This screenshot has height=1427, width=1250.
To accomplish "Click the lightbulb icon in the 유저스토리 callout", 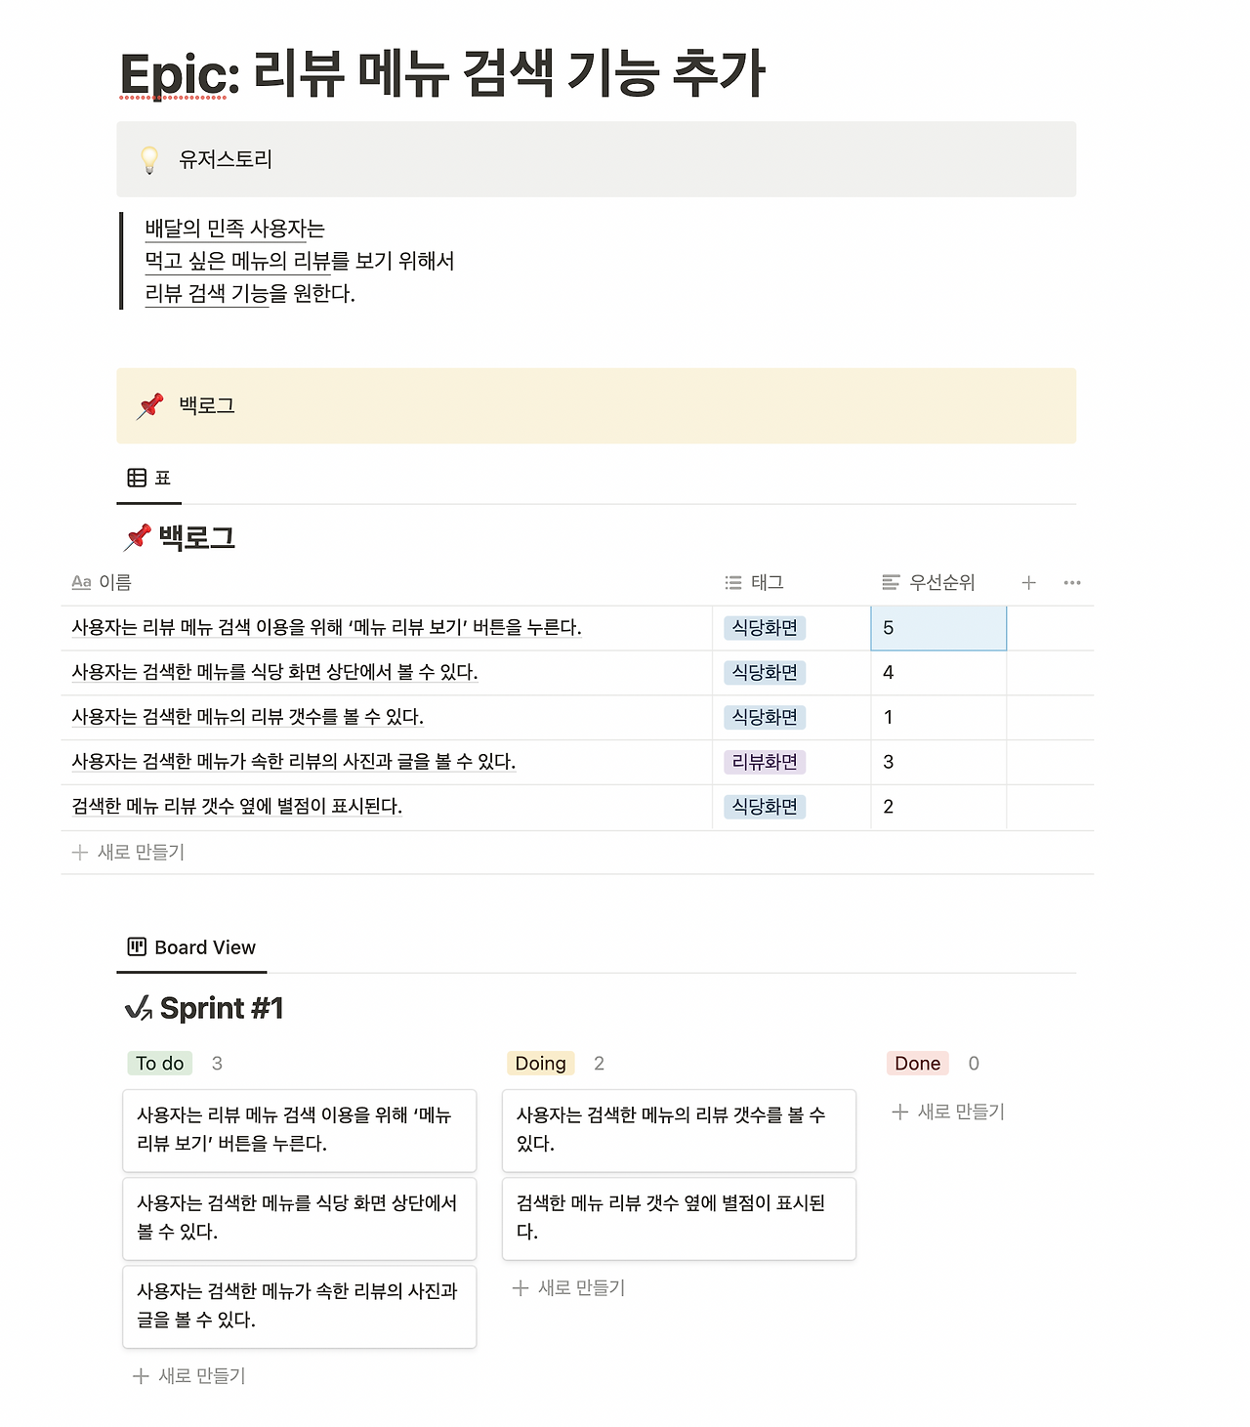I will (149, 160).
